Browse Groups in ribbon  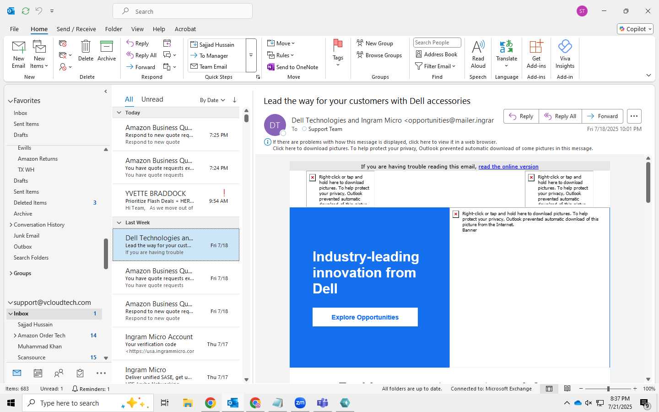tap(379, 55)
